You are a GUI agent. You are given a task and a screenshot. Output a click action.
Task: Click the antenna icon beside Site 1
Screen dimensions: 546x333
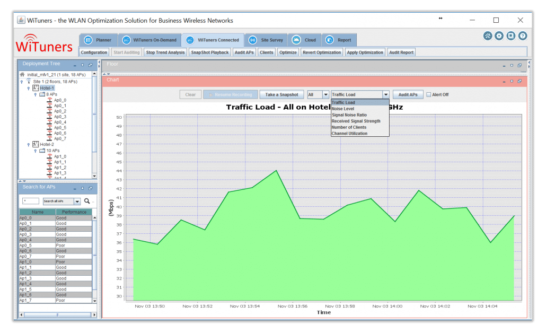pyautogui.click(x=29, y=81)
